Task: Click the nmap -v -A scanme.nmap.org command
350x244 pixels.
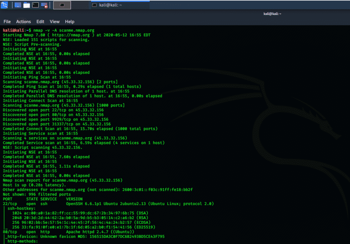Action: 64,30
